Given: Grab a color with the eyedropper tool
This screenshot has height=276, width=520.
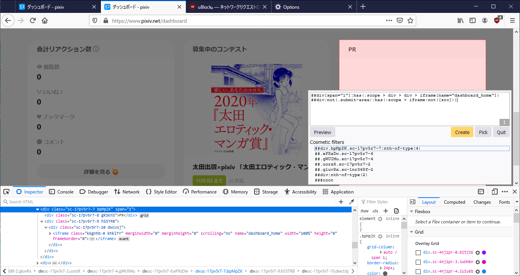Looking at the screenshot, I should 352,202.
